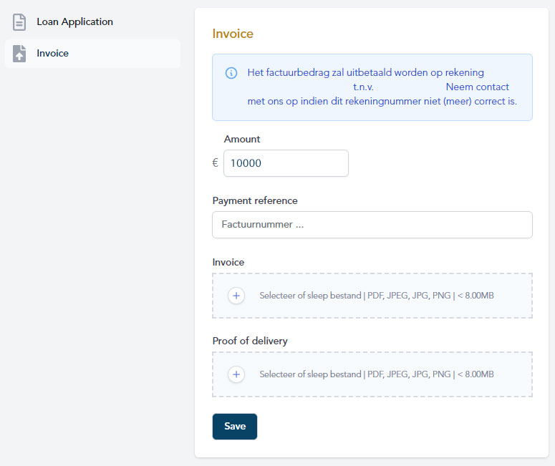Screen dimensions: 555x466
Task: Select the Invoice label in the sidebar
Action: [53, 54]
